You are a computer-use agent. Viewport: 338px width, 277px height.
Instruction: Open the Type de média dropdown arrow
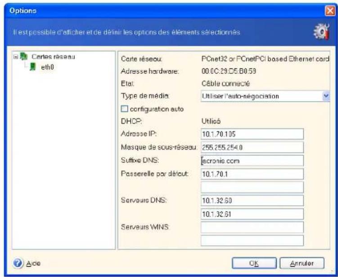[x=326, y=96]
